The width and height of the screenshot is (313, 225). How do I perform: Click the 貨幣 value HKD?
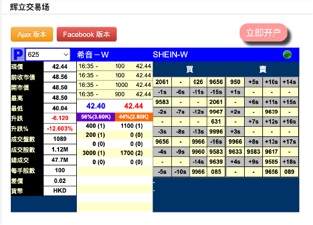(60, 191)
